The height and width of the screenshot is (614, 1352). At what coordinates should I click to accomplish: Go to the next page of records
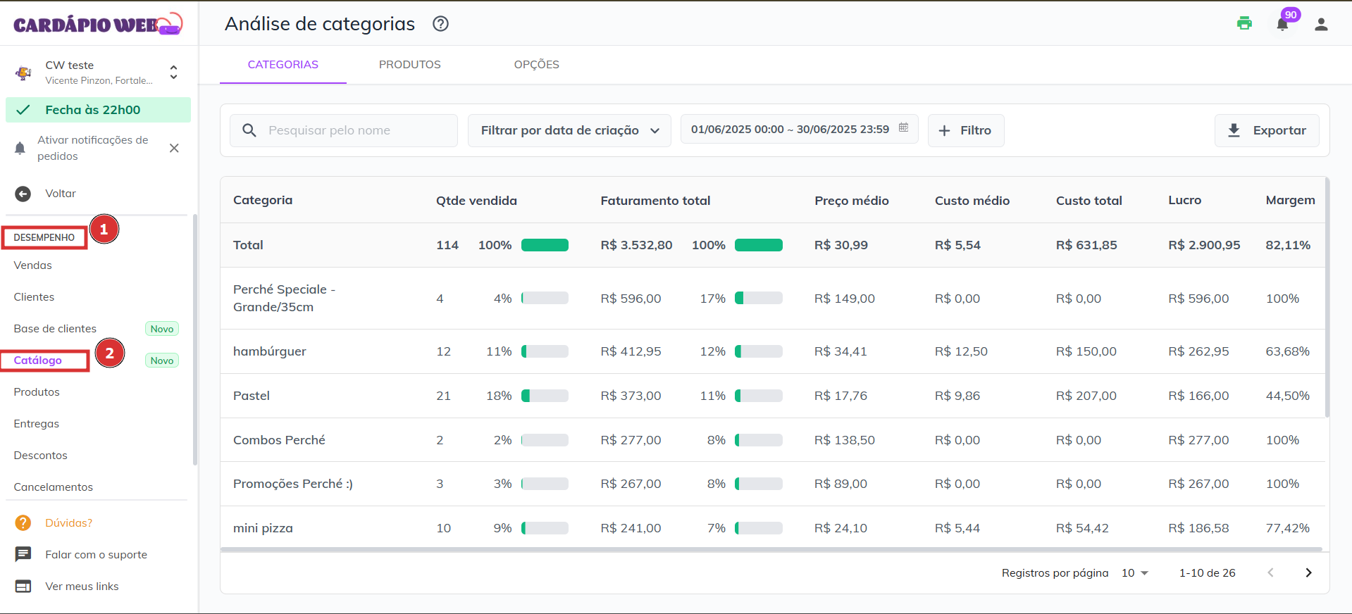pos(1308,573)
